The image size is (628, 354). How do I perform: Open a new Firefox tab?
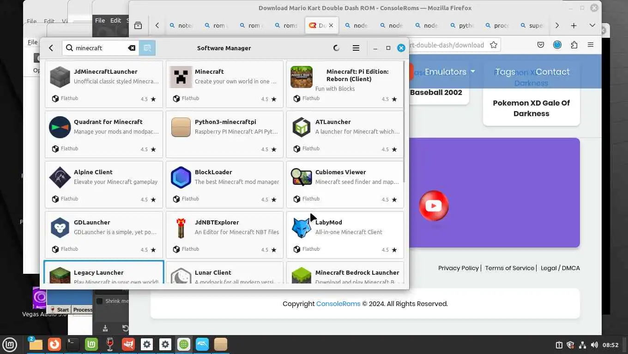574,25
